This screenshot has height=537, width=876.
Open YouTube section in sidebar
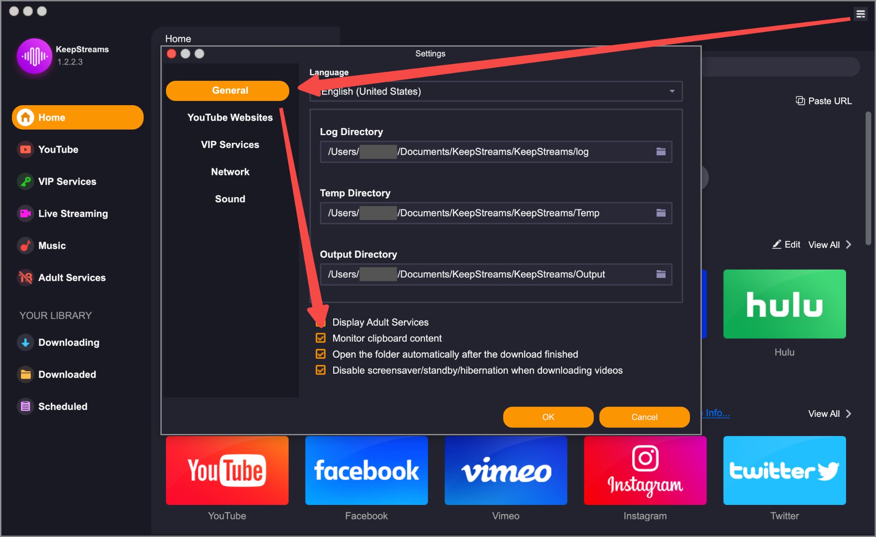pos(58,150)
